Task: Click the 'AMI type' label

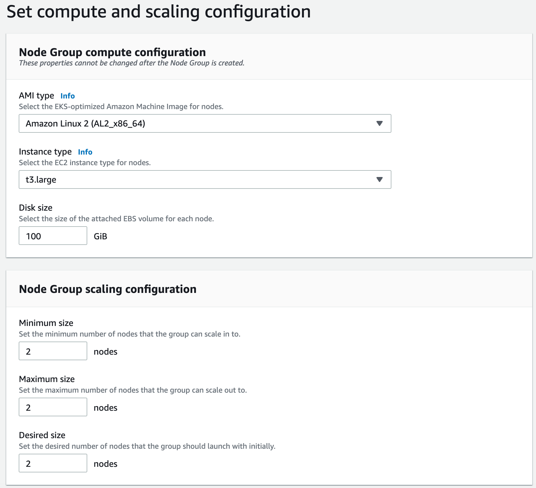Action: pyautogui.click(x=36, y=96)
